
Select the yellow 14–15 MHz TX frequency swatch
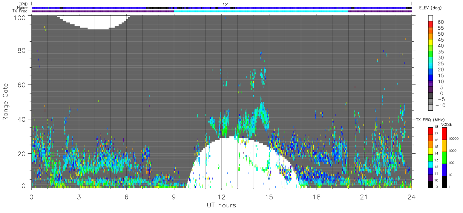click(431, 151)
